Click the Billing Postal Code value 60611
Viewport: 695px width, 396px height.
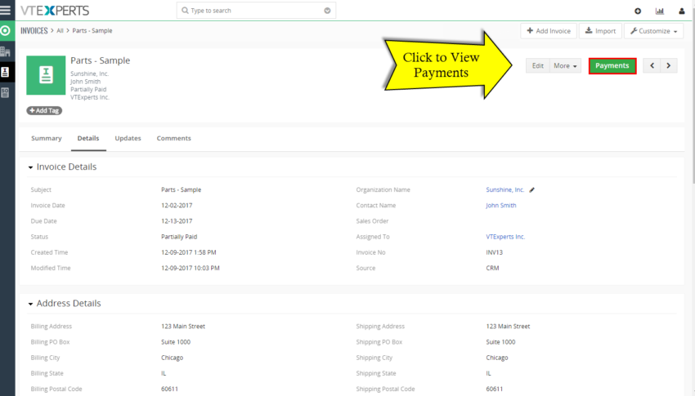[x=169, y=389]
